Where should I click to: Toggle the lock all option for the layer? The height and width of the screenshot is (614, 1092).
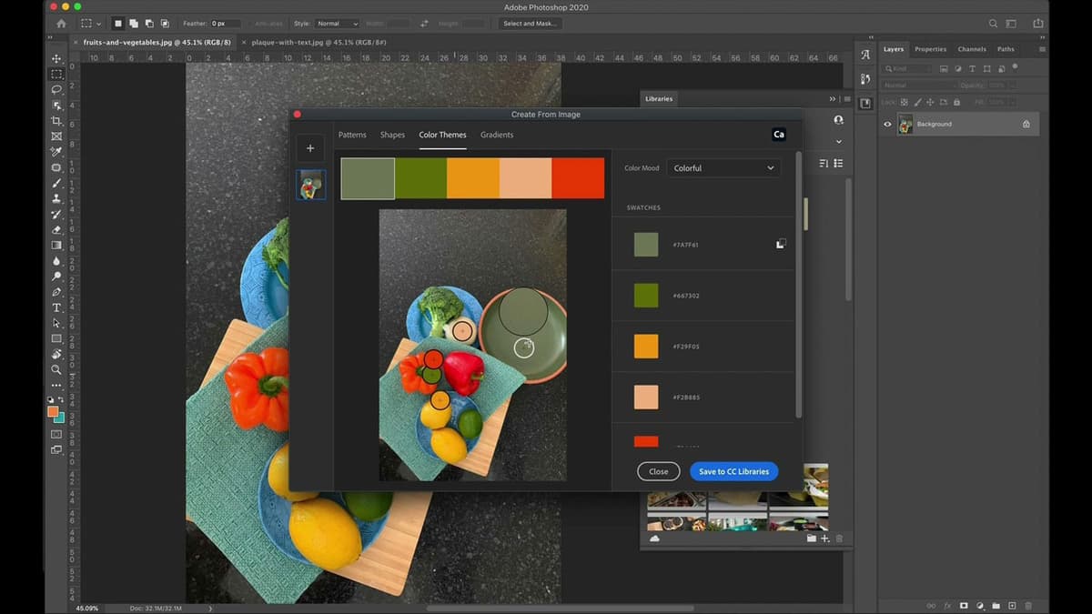click(956, 102)
